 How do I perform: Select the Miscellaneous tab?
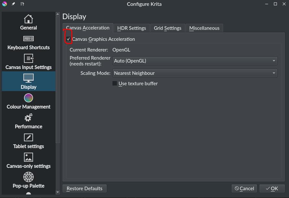click(x=204, y=28)
